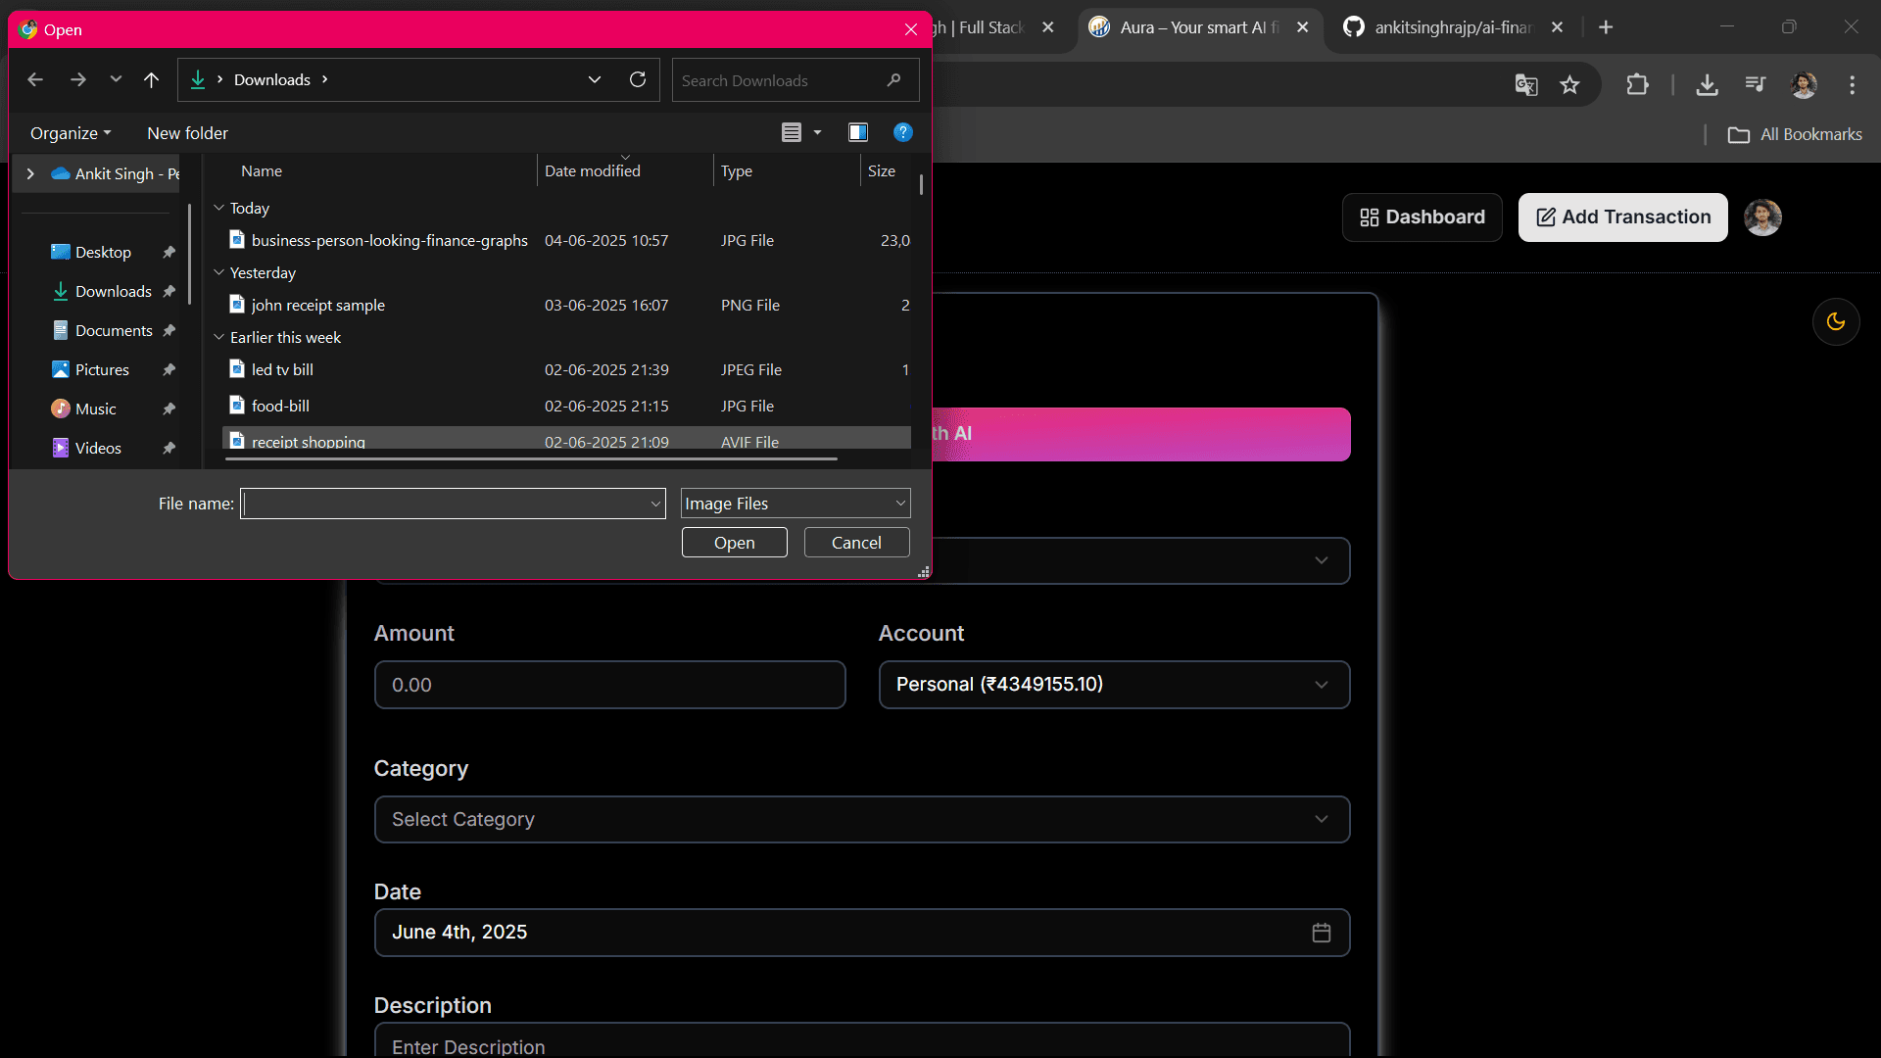This screenshot has height=1058, width=1881.
Task: Collapse the Yesterday group
Action: 219,272
